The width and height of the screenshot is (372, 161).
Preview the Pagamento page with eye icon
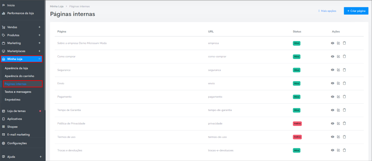333,97
